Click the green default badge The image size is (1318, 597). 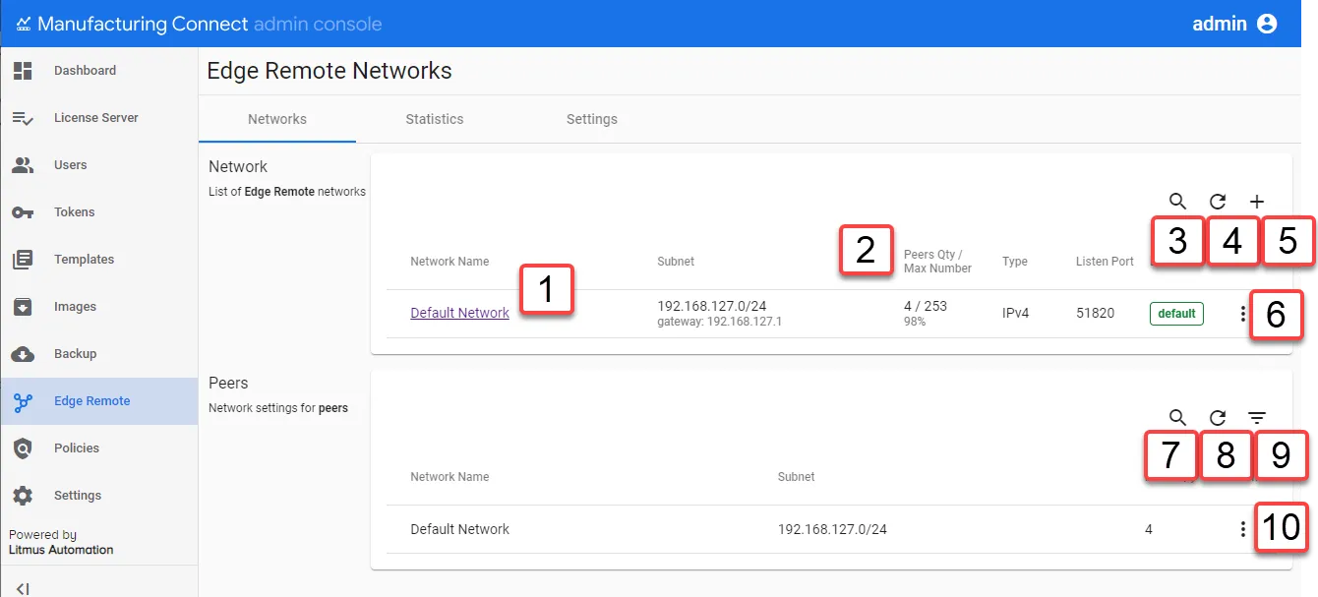tap(1176, 314)
